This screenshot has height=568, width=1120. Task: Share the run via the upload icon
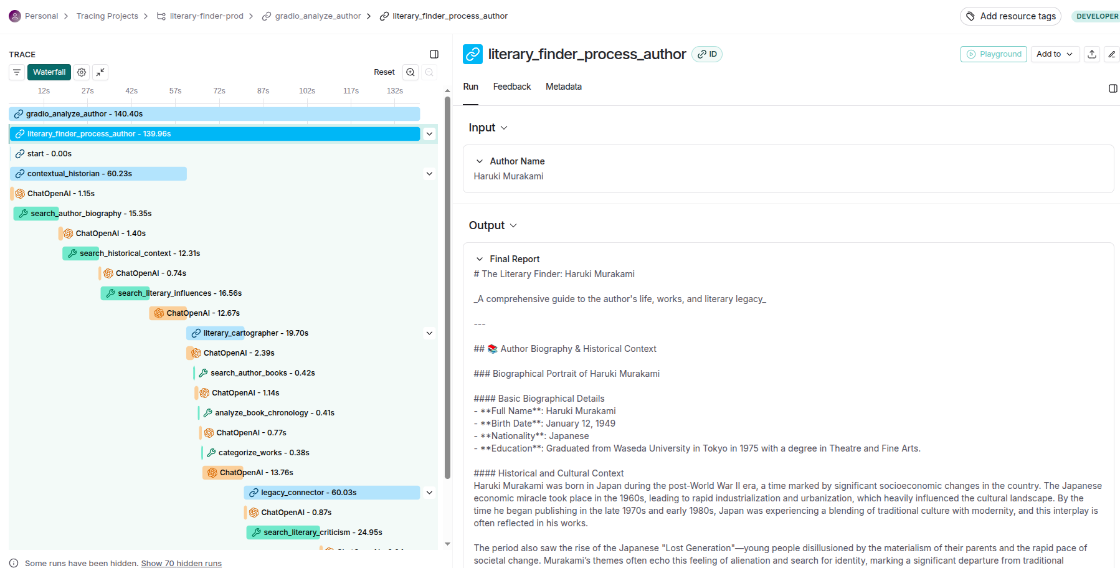coord(1091,54)
